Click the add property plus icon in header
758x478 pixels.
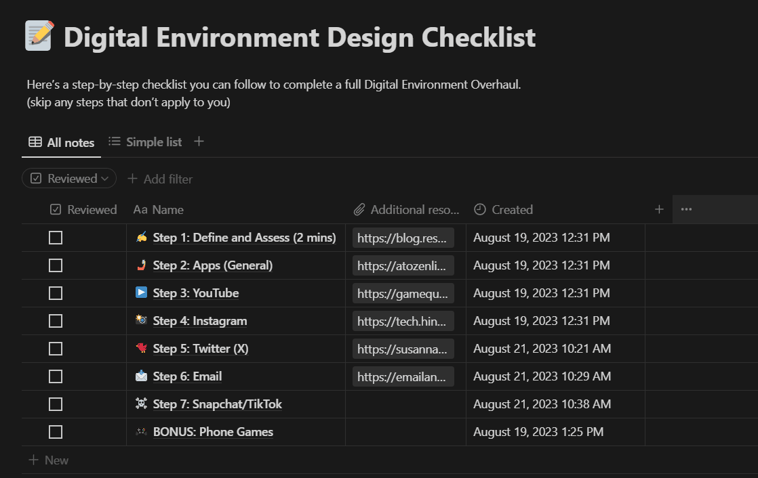(x=658, y=209)
